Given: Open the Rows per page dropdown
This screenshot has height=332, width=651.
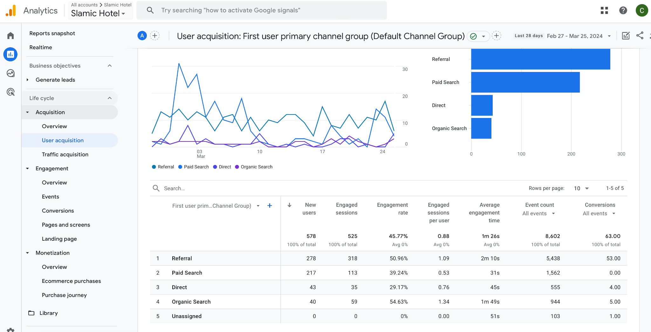Looking at the screenshot, I should tap(581, 188).
